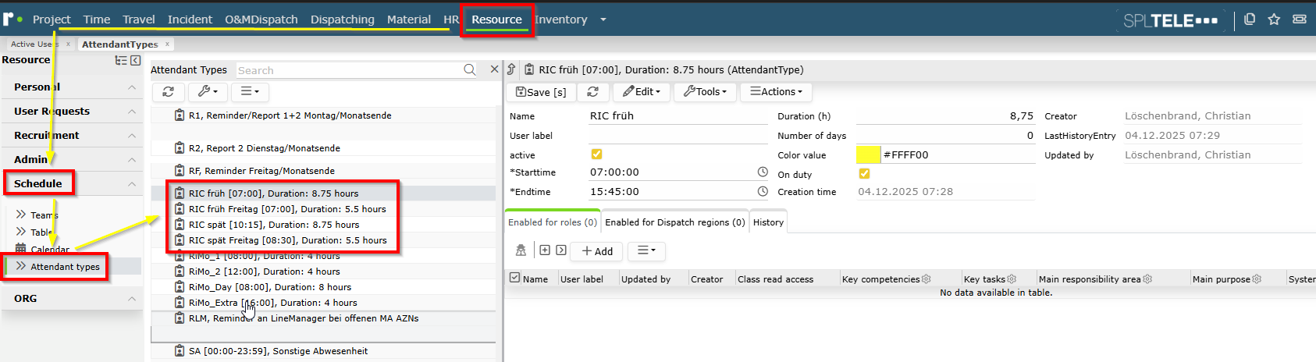Viewport: 1316px width, 362px height.
Task: Close the AttendantTypes tab
Action: [x=167, y=44]
